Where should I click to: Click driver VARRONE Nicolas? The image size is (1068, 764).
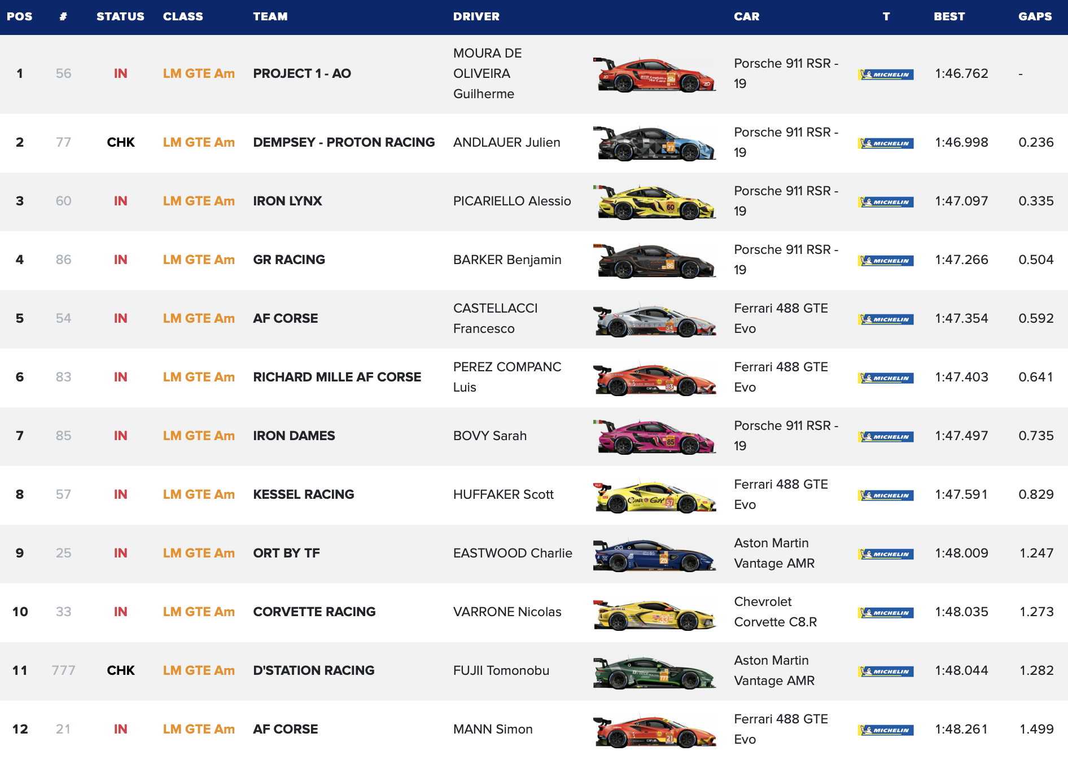click(x=507, y=612)
